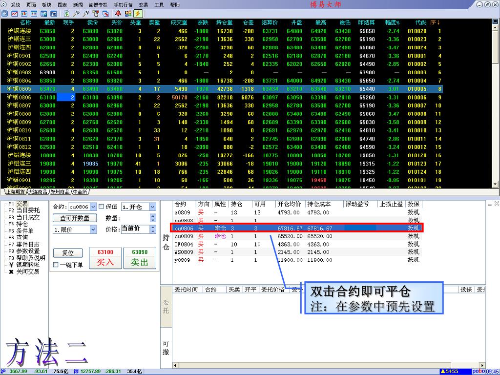This screenshot has width=500, height=375.
Task: Click the round app logo before 系统 menu
Action: click(x=4, y=4)
